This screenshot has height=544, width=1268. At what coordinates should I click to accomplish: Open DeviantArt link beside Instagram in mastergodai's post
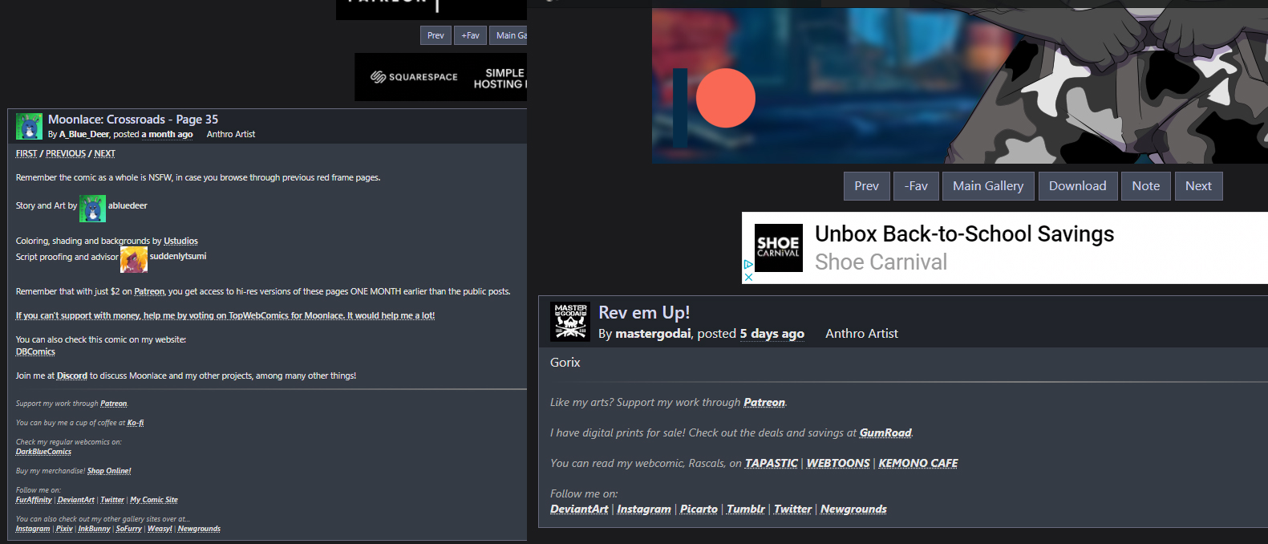pos(579,509)
